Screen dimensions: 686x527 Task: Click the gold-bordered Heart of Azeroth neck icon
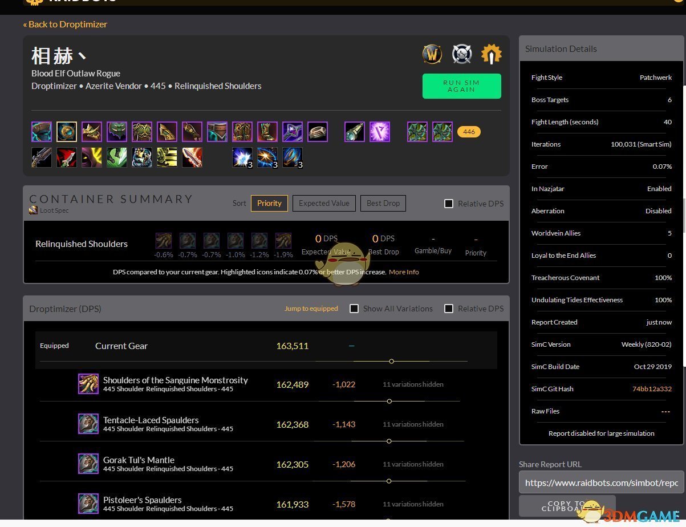pos(67,132)
